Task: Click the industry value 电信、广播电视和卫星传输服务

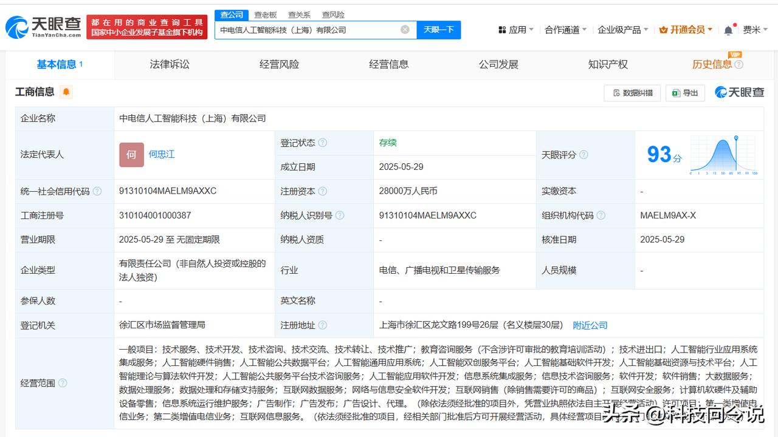Action: tap(439, 270)
